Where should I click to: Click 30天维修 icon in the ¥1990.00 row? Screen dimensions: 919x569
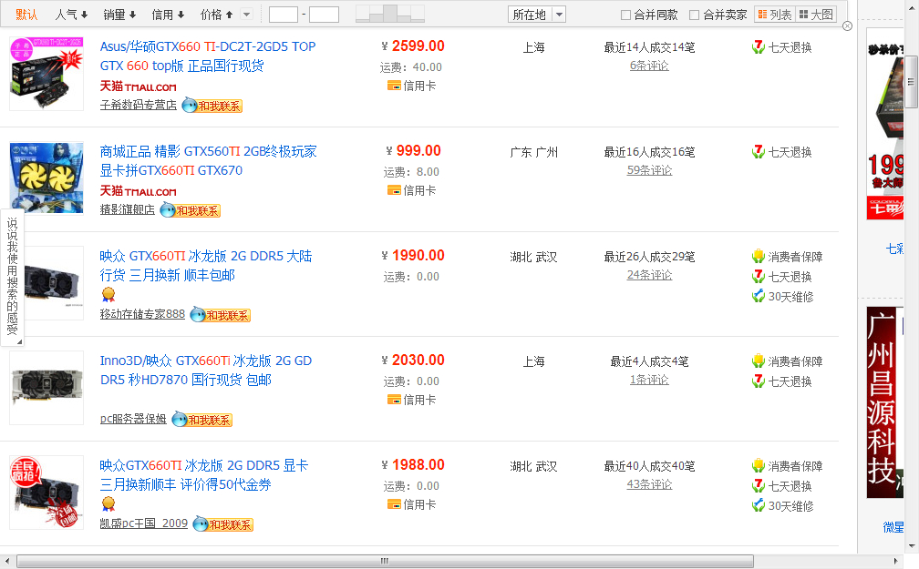[759, 296]
